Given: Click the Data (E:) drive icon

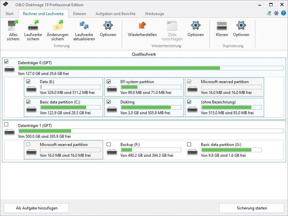Looking at the screenshot, I should point(31,89).
